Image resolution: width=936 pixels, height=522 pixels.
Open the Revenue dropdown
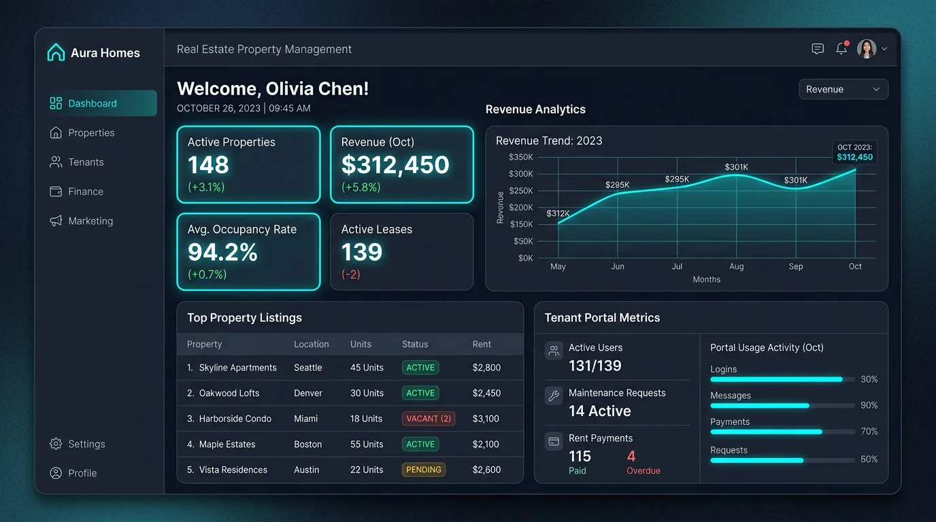coord(843,89)
